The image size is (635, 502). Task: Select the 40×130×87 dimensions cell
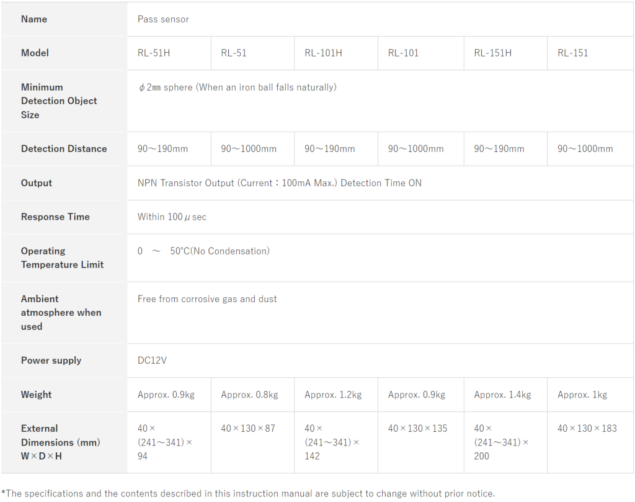click(x=248, y=429)
